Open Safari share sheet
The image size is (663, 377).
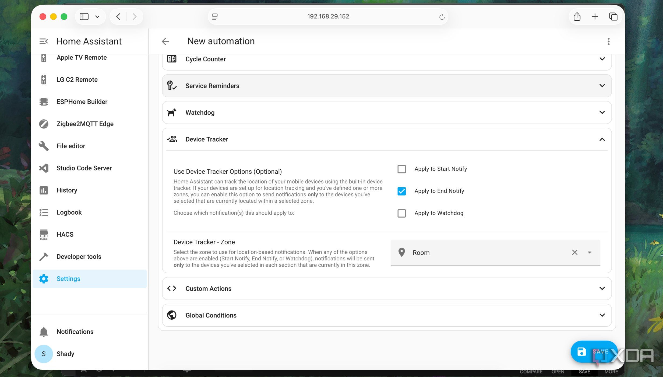click(x=577, y=16)
